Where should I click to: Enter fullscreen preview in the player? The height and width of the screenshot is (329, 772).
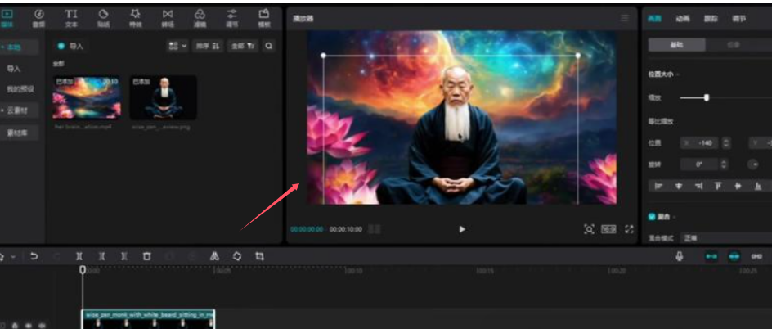point(629,229)
